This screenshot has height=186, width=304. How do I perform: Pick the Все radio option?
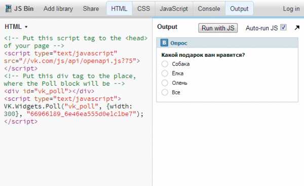pos(165,92)
